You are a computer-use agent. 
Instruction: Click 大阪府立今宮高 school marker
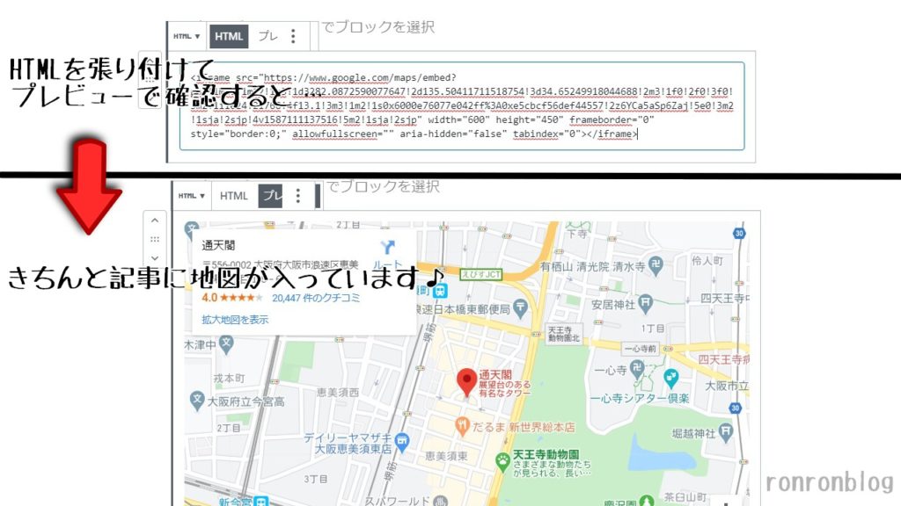tap(197, 401)
